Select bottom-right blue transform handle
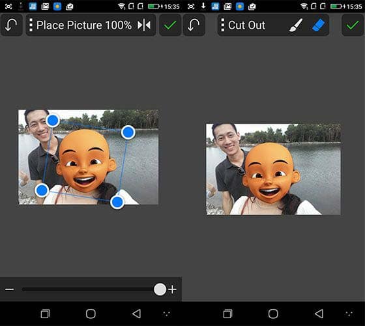This screenshot has height=326, width=365. 117,202
